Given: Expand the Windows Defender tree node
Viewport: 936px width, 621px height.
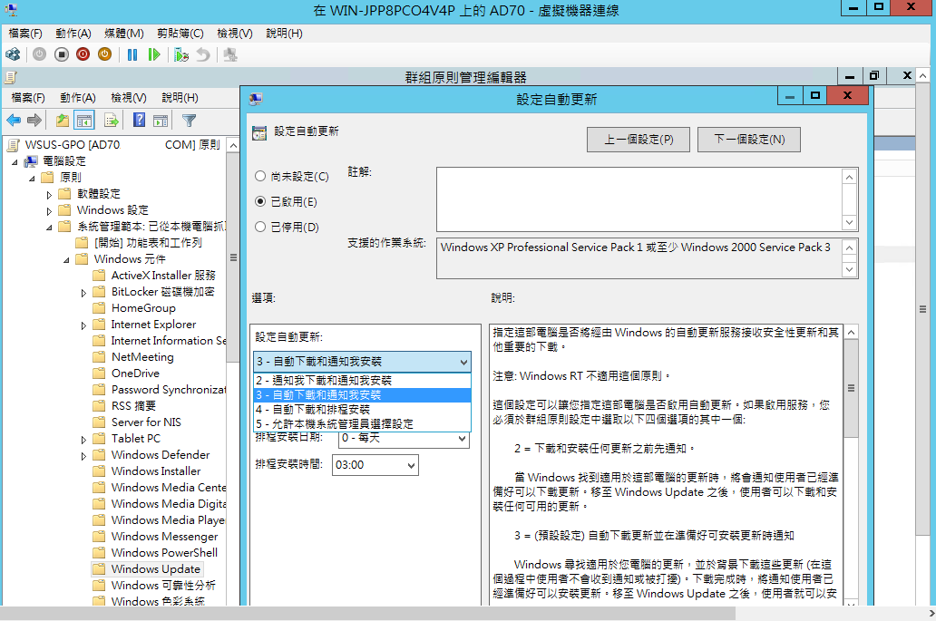Looking at the screenshot, I should (x=83, y=456).
